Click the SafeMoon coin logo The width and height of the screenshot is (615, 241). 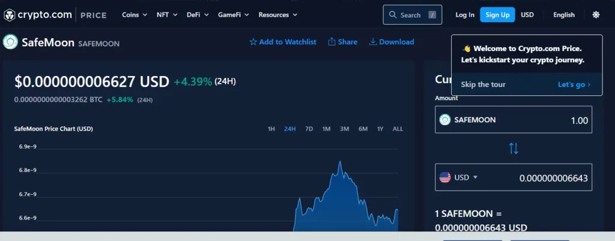click(x=11, y=42)
